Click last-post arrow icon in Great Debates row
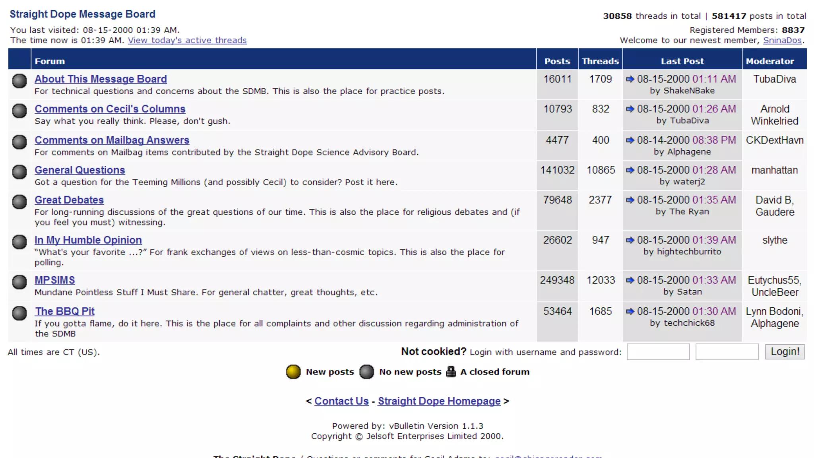The height and width of the screenshot is (458, 814). click(630, 200)
